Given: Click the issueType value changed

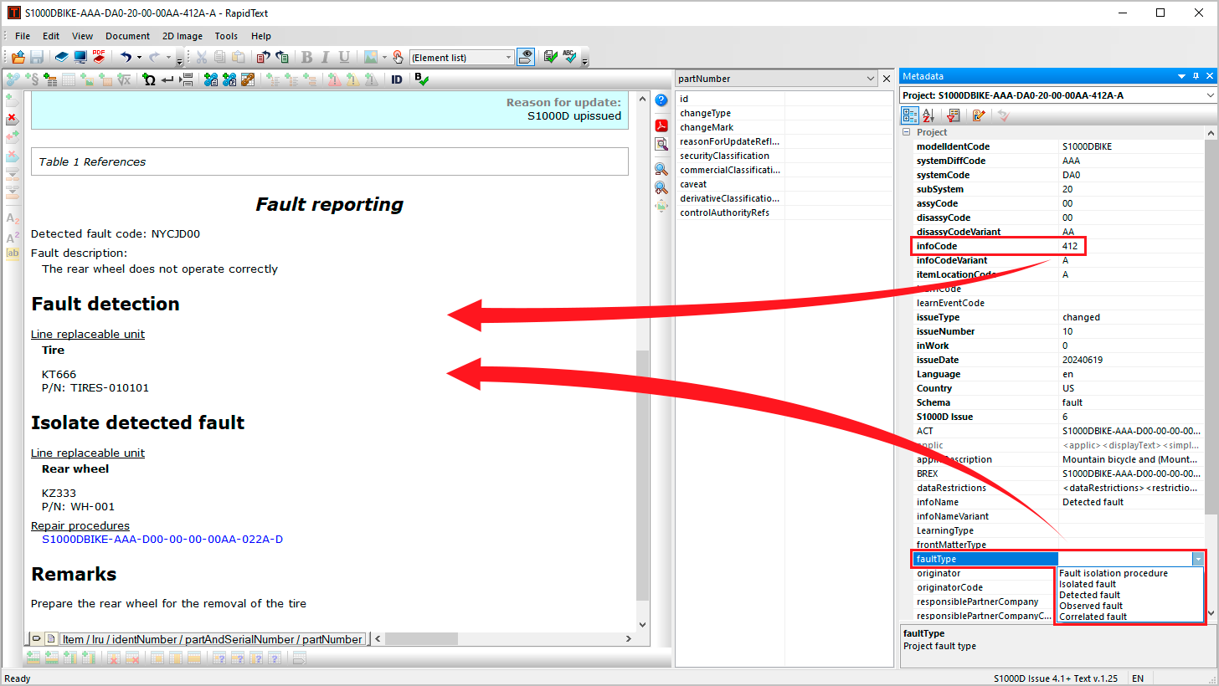Looking at the screenshot, I should coord(1081,317).
